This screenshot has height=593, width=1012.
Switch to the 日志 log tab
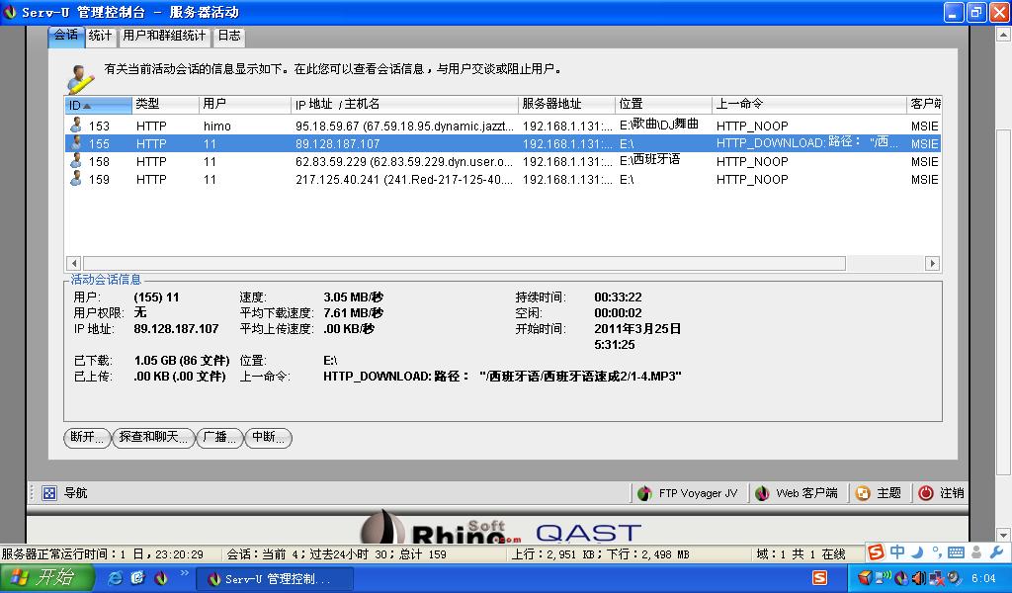tap(228, 37)
